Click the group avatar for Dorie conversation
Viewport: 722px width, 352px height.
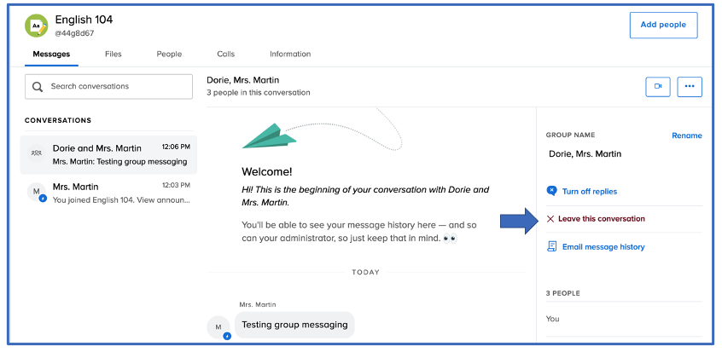coord(37,153)
